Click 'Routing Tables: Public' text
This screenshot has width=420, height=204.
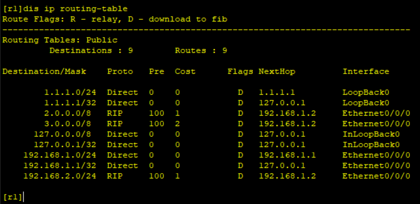pos(60,40)
